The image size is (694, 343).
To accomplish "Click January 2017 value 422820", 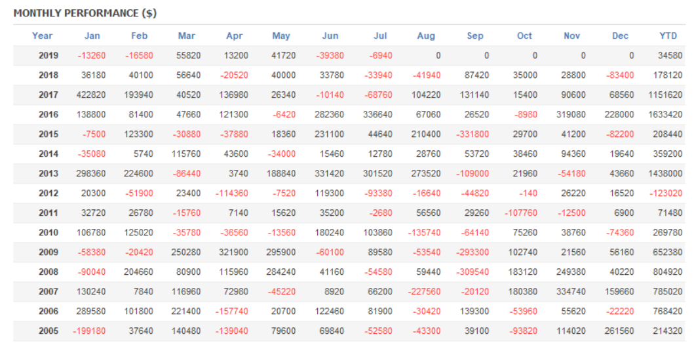I will click(x=90, y=95).
